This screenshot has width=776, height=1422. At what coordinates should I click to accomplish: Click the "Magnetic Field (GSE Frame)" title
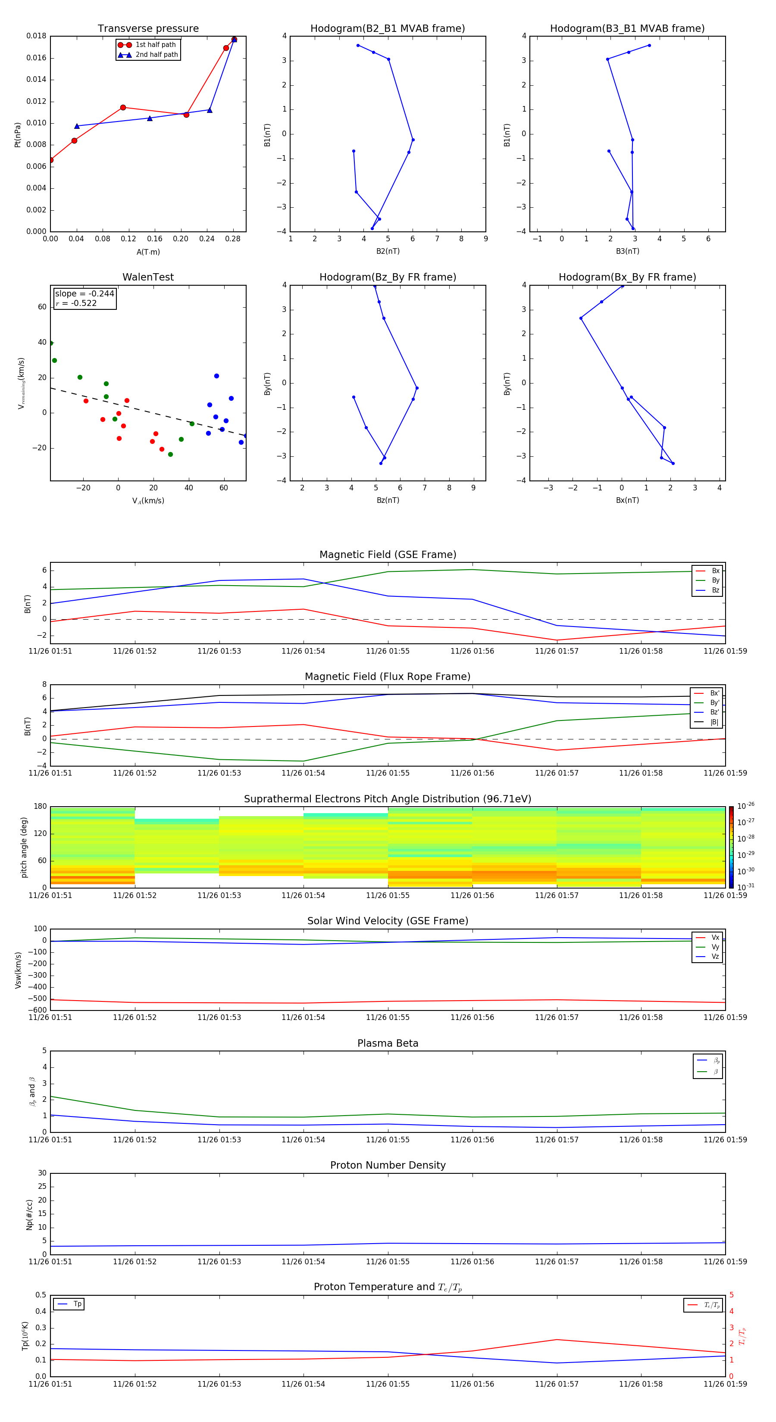(388, 555)
